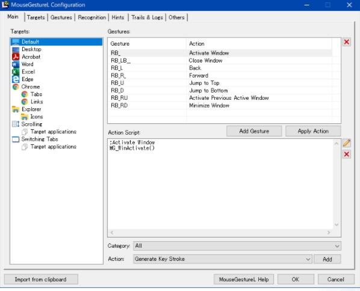Select Switching Tabs target in tree

[x=40, y=139]
